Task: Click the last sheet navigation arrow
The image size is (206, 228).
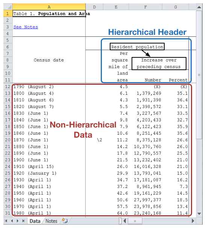Action: [23, 221]
